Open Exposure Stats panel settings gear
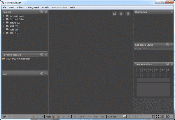The height and width of the screenshot is (120, 175). pos(167,44)
